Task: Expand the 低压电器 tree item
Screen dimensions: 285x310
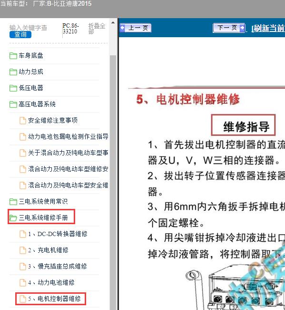Action: click(x=31, y=88)
